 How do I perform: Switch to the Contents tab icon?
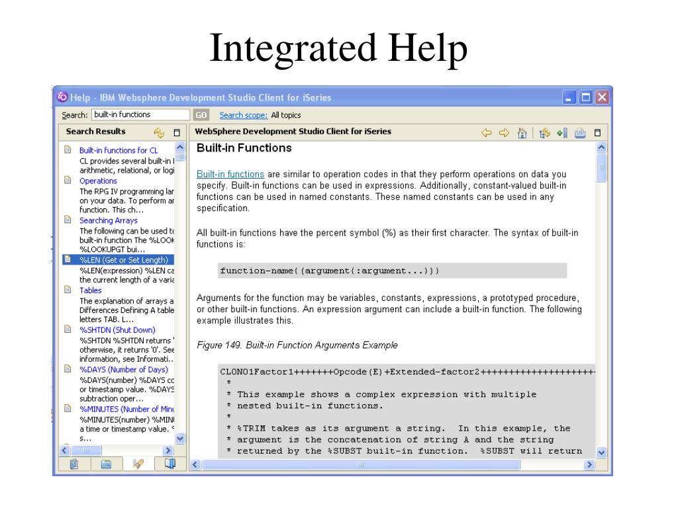pos(74,464)
